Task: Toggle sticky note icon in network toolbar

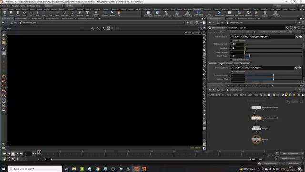Action: tap(286, 95)
